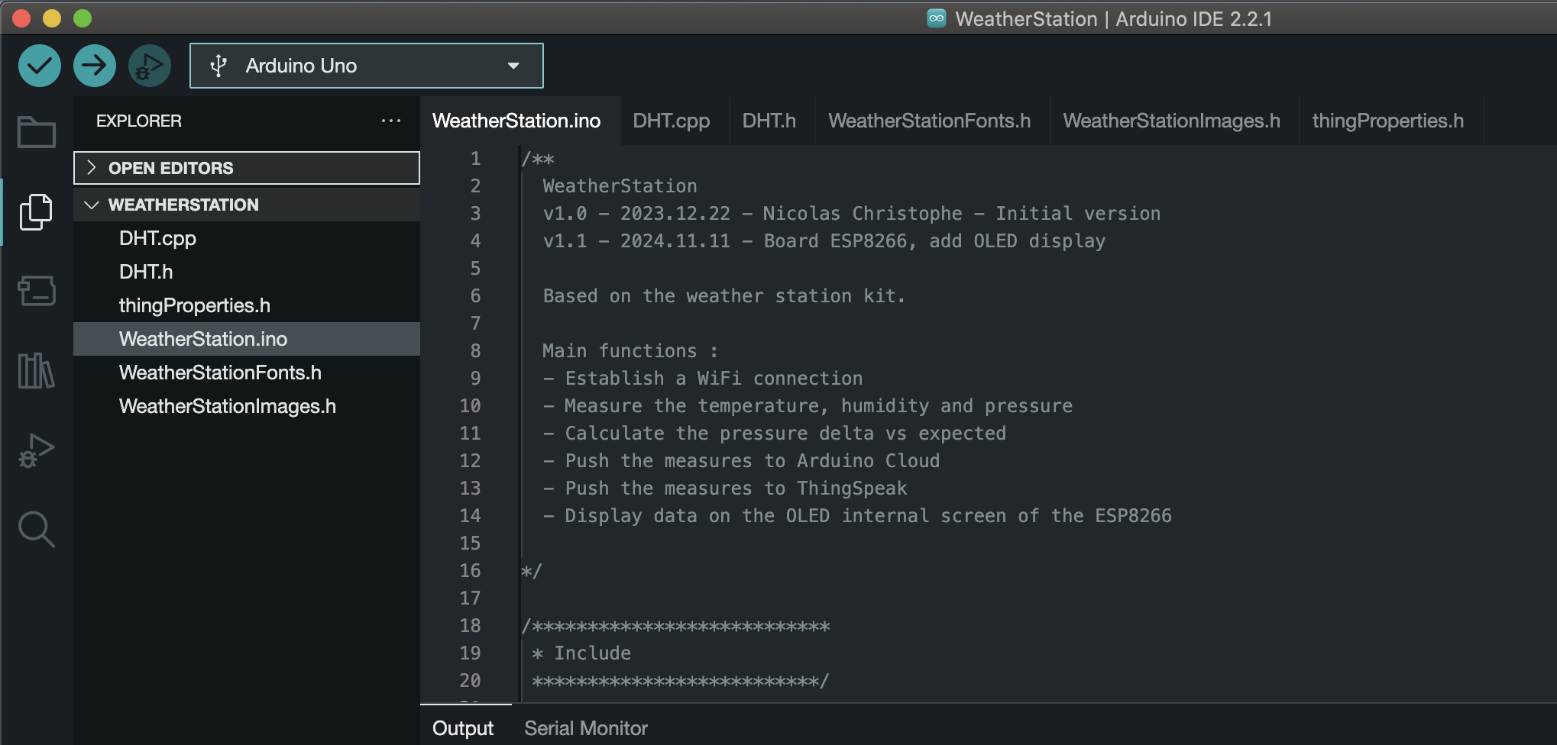Minimize the window with the yellow button
Screen dimensions: 1557x745
point(52,18)
